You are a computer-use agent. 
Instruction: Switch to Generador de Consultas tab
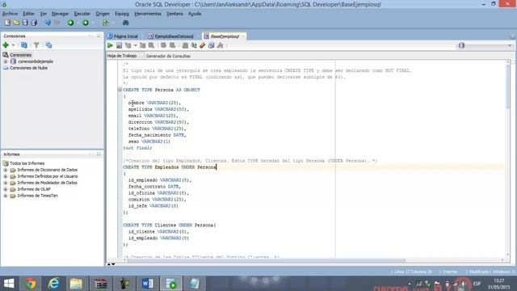click(168, 56)
